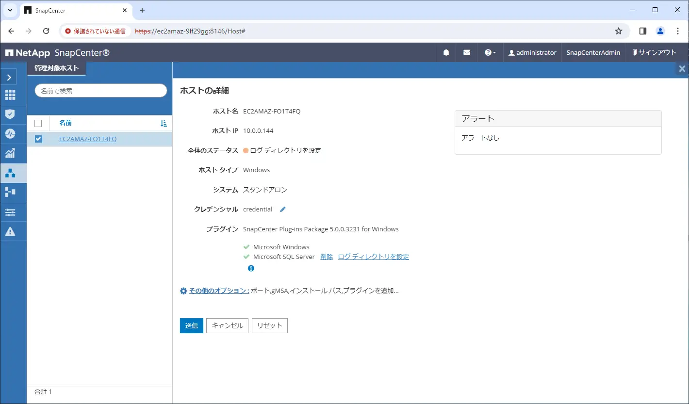
Task: Open Chrome three-dot menu
Action: 678,31
